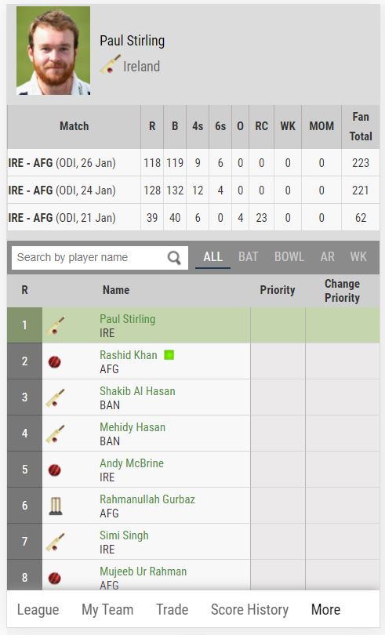Screen dimensions: 385x635
Task: Click the ball icon beside Andy McBrine
Action: coord(55,470)
